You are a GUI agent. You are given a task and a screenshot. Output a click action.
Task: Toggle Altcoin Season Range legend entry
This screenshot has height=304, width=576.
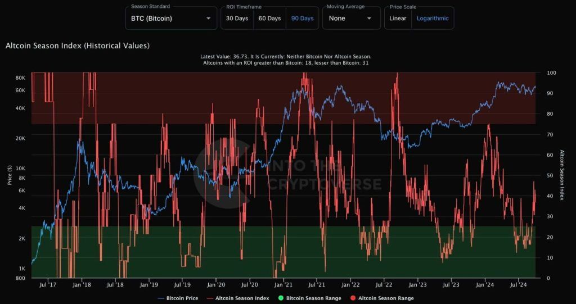tap(381, 298)
